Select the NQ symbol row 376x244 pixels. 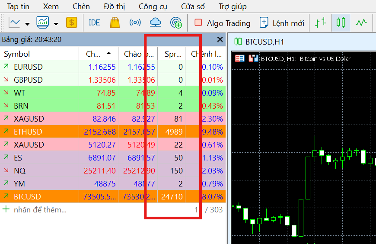[x=113, y=170]
